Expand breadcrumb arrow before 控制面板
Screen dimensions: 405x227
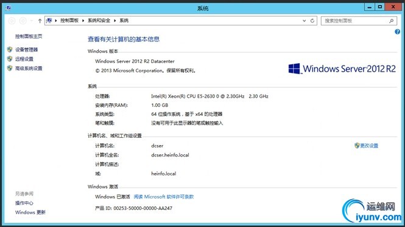tap(56, 21)
